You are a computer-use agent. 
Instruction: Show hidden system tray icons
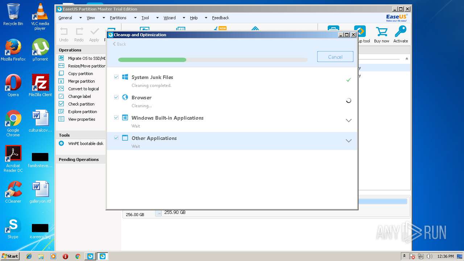[x=404, y=256]
